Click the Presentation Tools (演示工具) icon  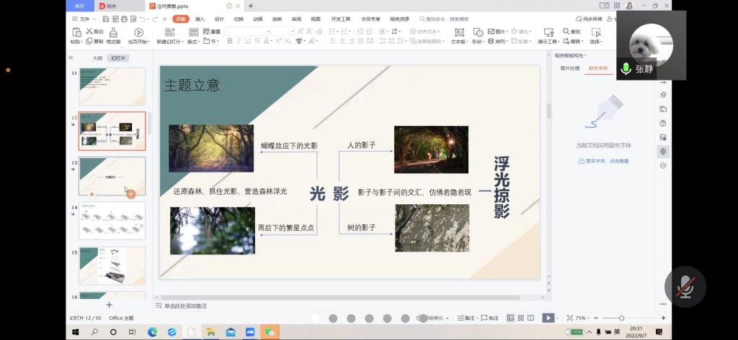pos(547,32)
